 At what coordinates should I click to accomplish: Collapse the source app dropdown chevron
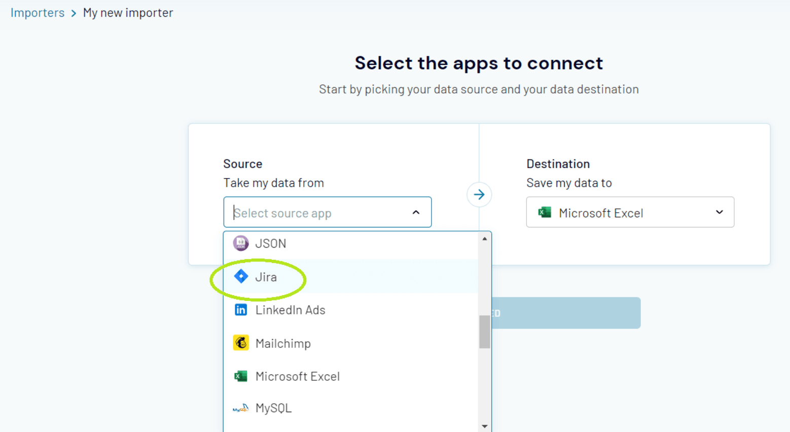coord(416,213)
